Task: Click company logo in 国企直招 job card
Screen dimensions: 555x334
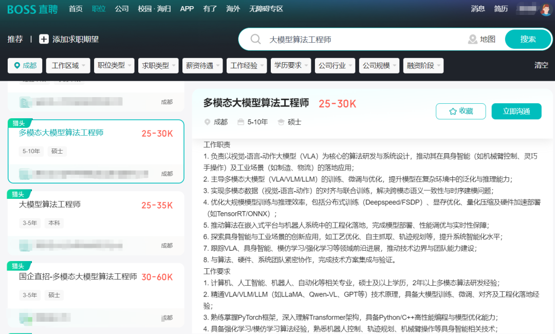Action: point(26,318)
